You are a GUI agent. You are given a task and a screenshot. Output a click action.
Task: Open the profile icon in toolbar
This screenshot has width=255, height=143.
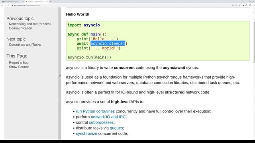pyautogui.click(x=250, y=5)
